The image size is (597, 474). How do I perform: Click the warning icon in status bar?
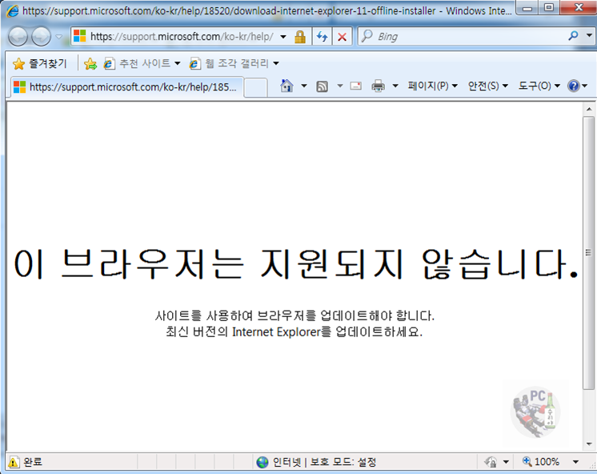tap(14, 462)
